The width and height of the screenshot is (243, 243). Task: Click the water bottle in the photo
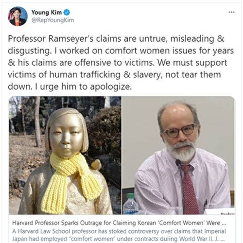(131, 204)
